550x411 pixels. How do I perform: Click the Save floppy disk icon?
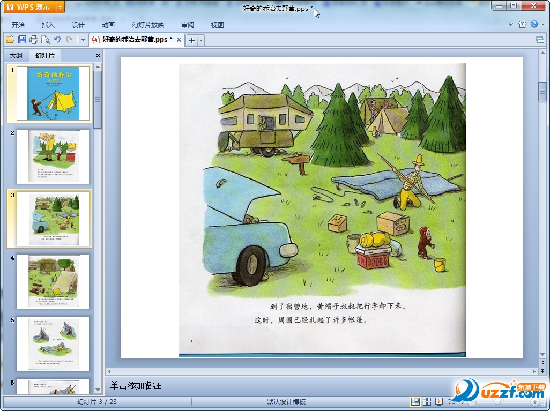[22, 40]
